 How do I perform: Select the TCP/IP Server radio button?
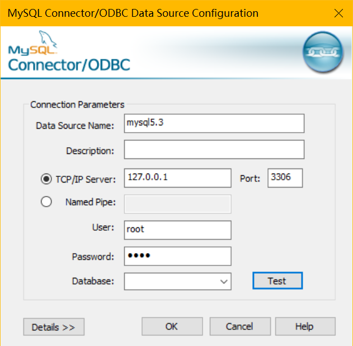coord(47,179)
